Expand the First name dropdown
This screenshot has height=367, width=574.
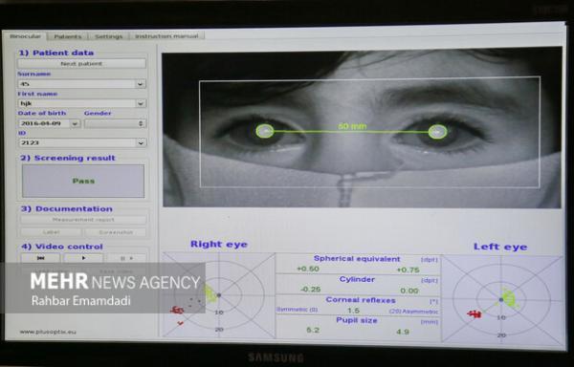[x=141, y=104]
